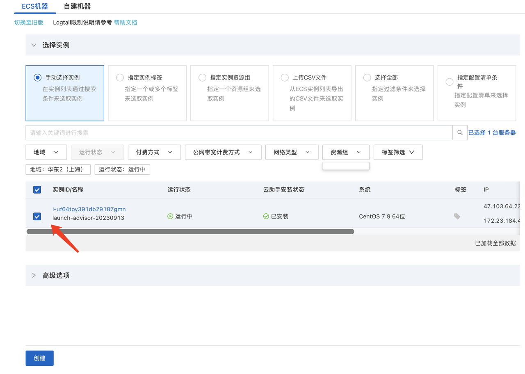Switch to the 自建机器 tab

77,7
